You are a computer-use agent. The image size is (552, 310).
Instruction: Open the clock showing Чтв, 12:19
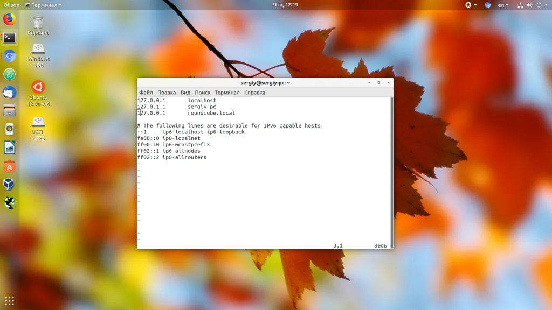click(286, 5)
